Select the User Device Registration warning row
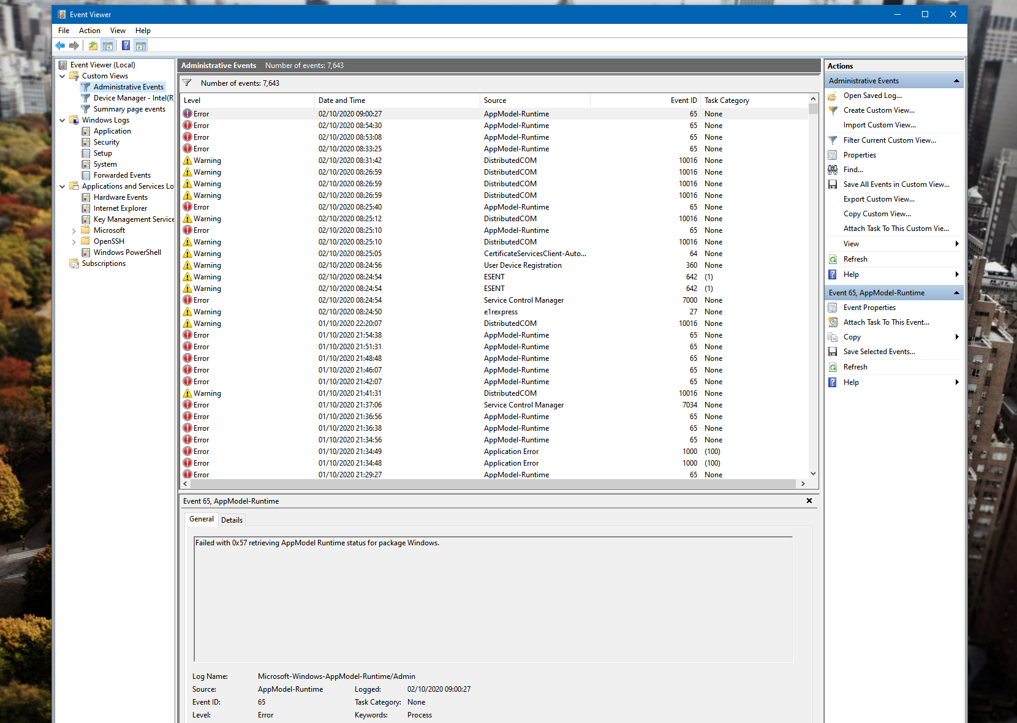The height and width of the screenshot is (723, 1017). tap(494, 265)
